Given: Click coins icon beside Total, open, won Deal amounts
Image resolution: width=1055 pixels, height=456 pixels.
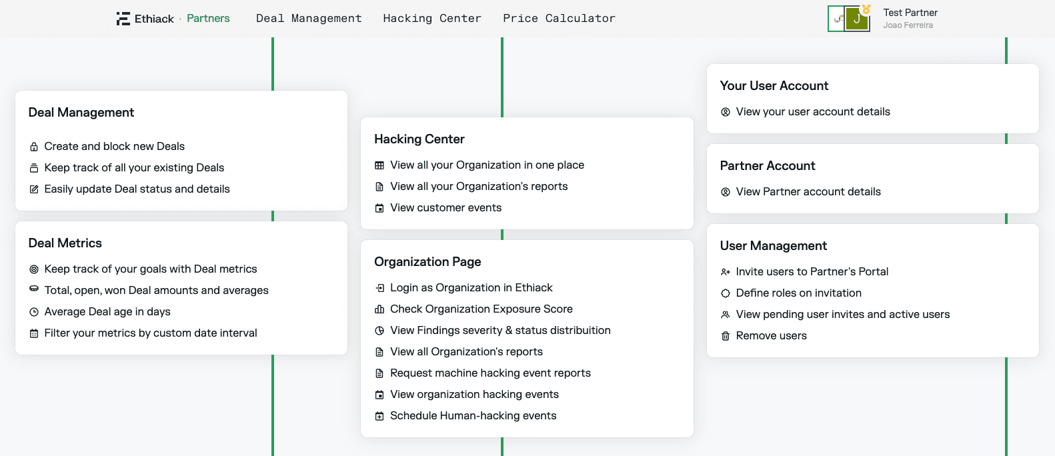Looking at the screenshot, I should point(34,289).
